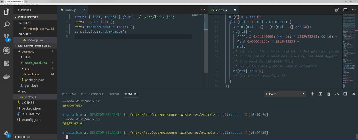The height and width of the screenshot is (140, 358).
Task: Click terminal output '2098719219'
Action: [72, 123]
